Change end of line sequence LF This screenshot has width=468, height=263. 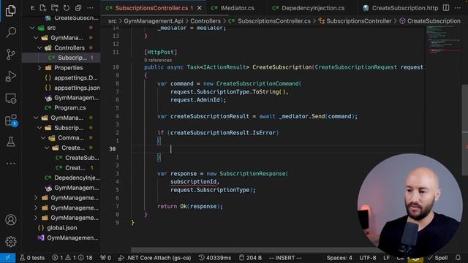pos(386,258)
